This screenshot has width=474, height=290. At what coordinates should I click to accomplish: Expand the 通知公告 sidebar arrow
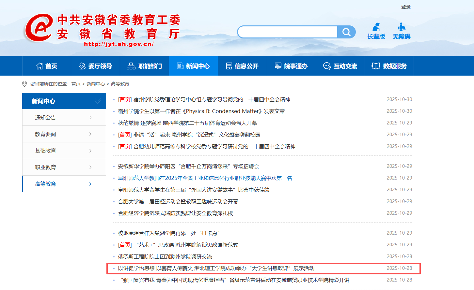(x=90, y=118)
